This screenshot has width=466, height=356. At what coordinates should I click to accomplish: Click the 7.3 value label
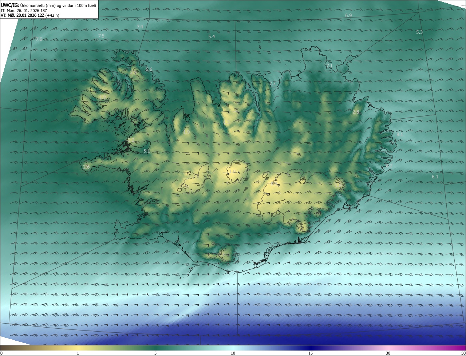[x=273, y=84]
